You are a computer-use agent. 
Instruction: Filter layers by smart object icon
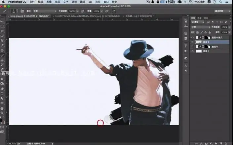click(226, 22)
